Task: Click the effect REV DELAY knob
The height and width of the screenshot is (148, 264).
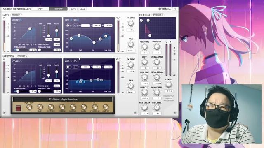Action: coord(144,108)
